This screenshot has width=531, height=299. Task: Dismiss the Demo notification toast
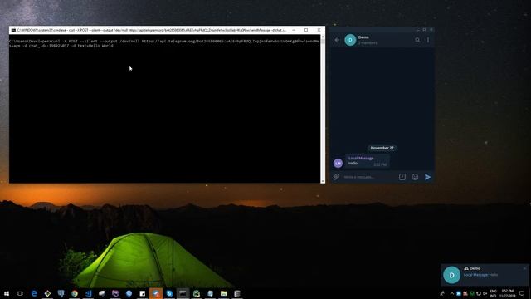(524, 268)
